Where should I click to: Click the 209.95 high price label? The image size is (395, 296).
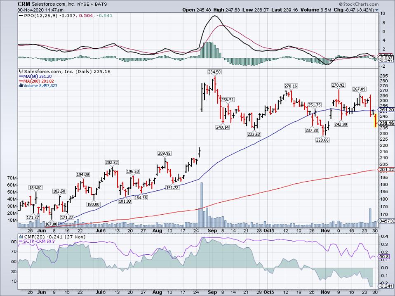pos(164,153)
